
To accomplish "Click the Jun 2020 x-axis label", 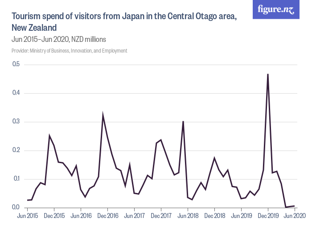I will click(x=293, y=216).
